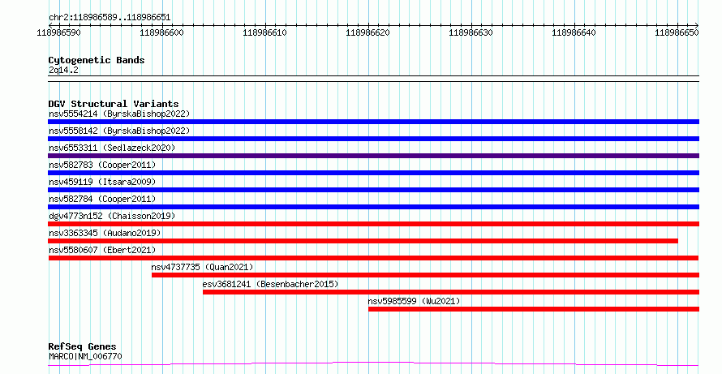722x374 pixels.
Task: Click ruler position 118986610
Action: (264, 32)
